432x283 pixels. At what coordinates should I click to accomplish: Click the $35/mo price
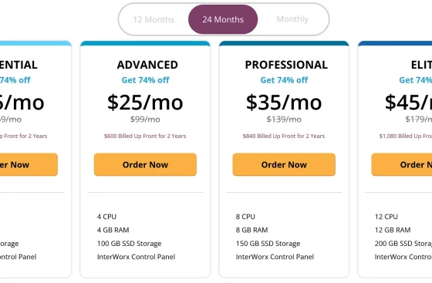click(x=284, y=103)
